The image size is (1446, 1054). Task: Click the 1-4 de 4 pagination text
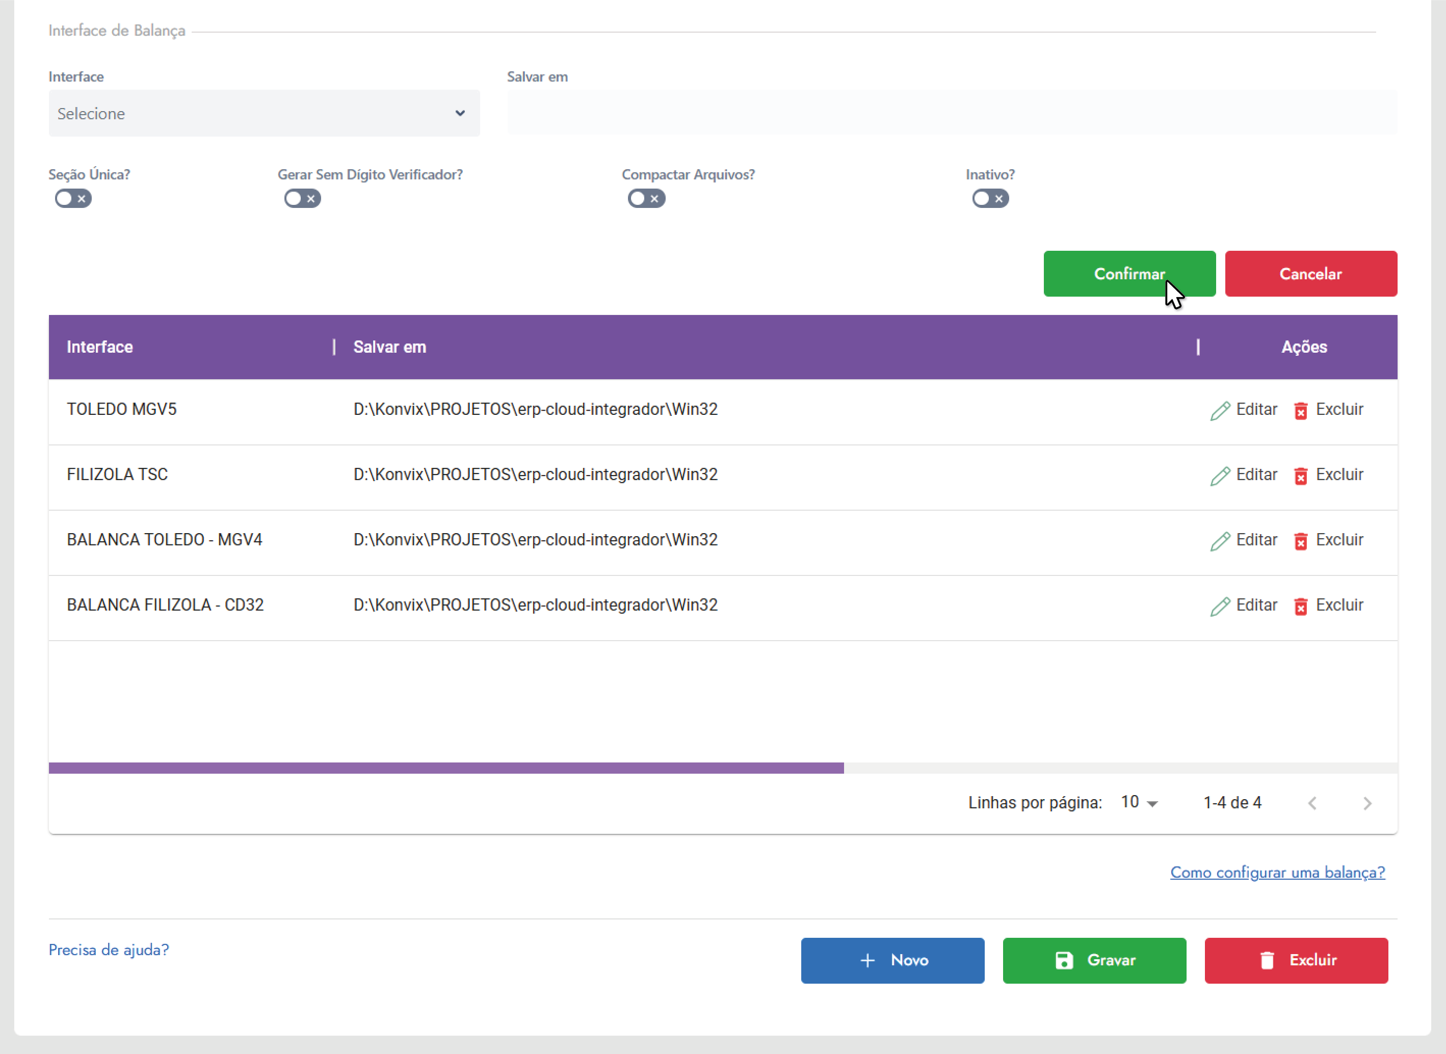click(x=1232, y=803)
